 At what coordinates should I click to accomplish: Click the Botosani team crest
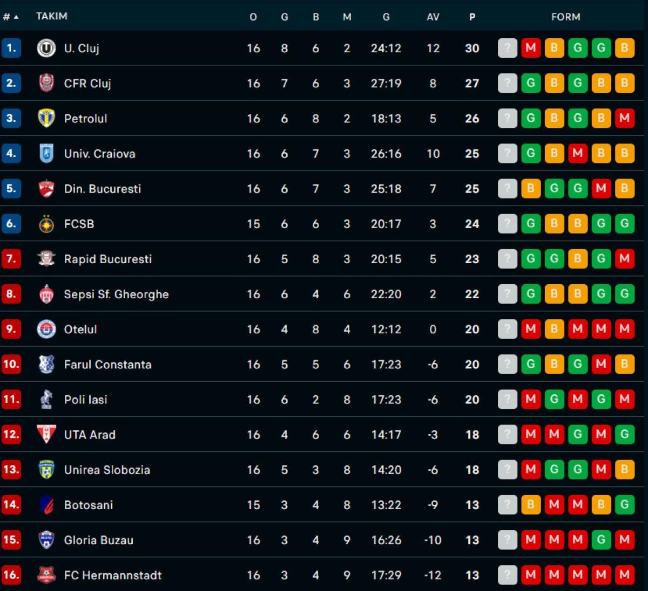[46, 505]
